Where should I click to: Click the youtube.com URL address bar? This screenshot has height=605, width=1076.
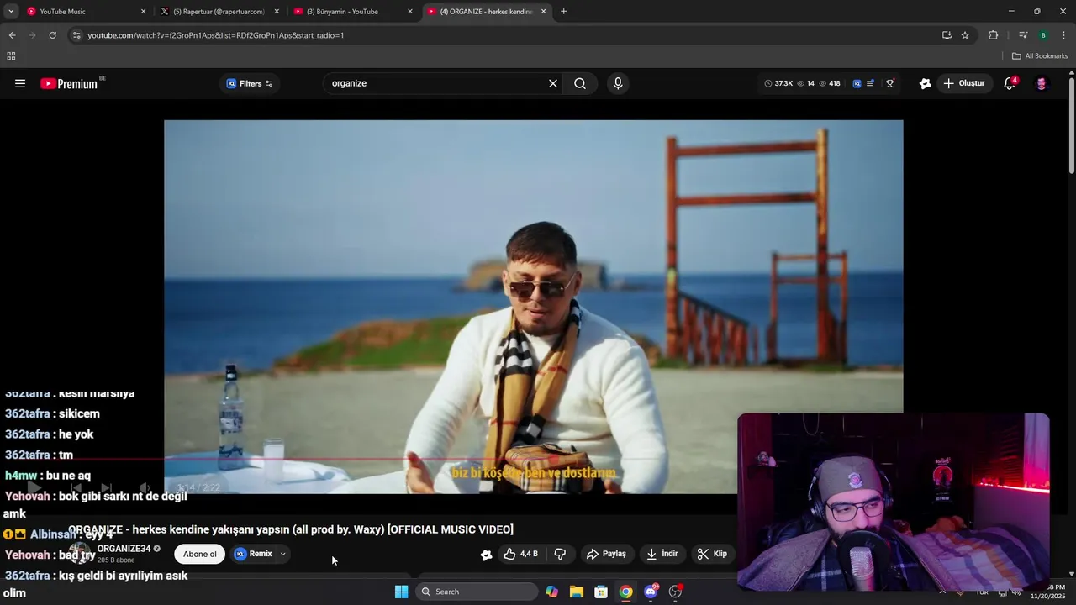(x=504, y=35)
